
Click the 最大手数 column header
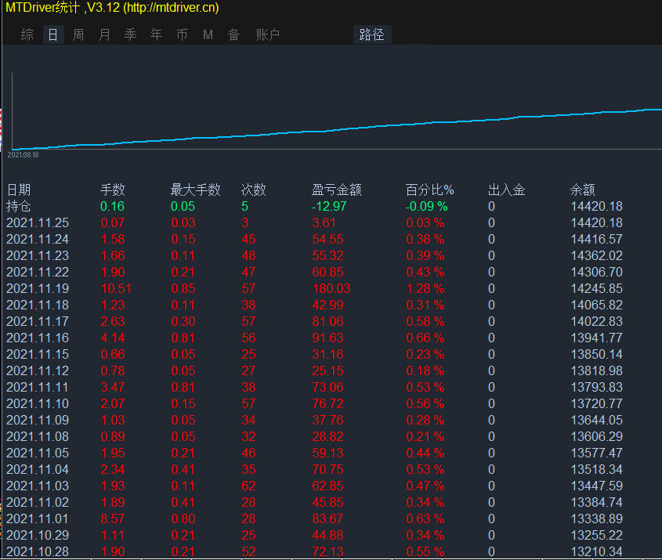pos(196,190)
